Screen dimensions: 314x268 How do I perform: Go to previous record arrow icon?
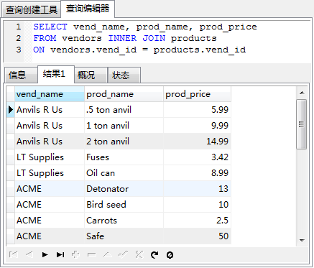[29, 254]
